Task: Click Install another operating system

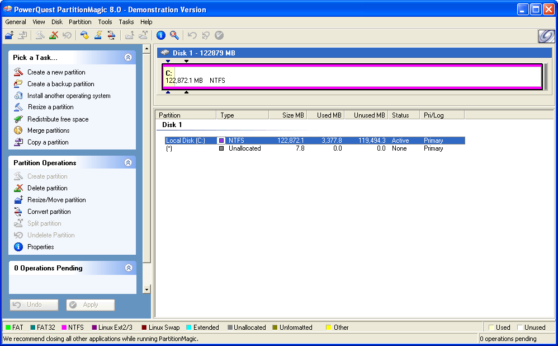Action: [x=69, y=96]
